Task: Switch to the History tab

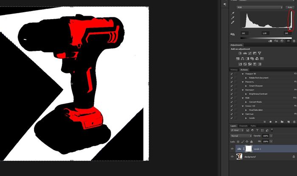Action: coord(234,70)
